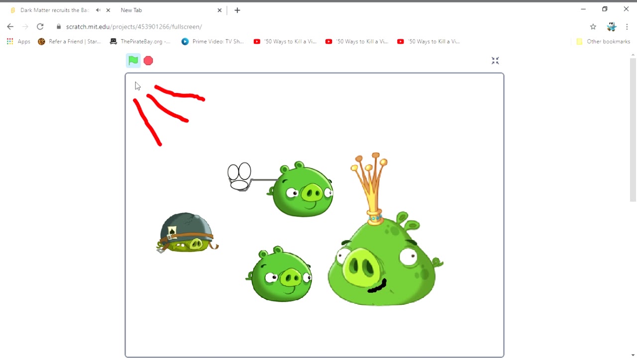This screenshot has width=637, height=358.
Task: Go forward with the forward arrow
Action: coord(25,27)
